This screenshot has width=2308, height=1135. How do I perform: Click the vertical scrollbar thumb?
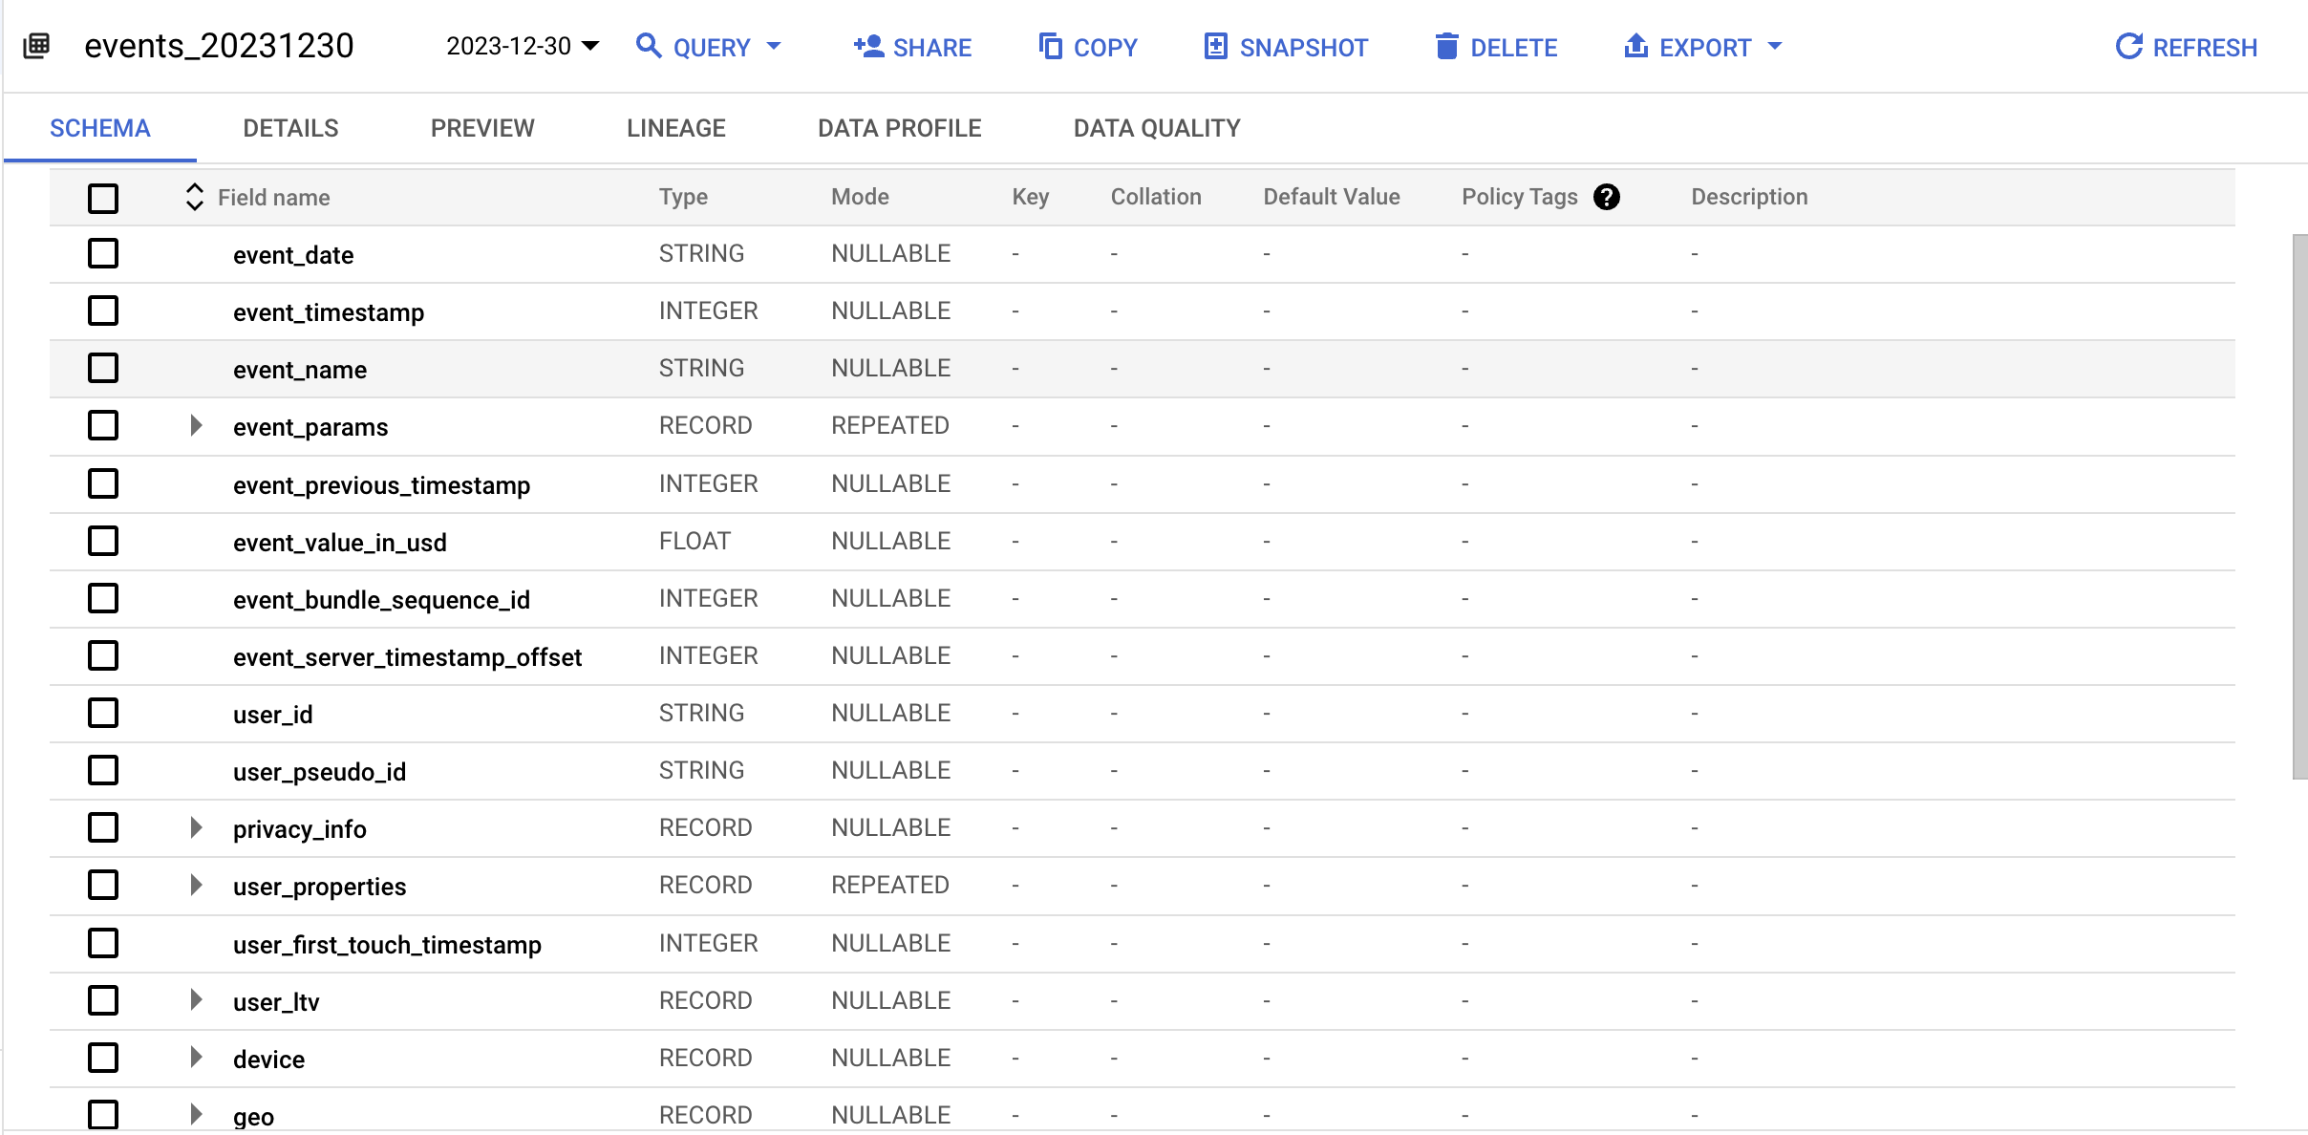coord(2298,506)
